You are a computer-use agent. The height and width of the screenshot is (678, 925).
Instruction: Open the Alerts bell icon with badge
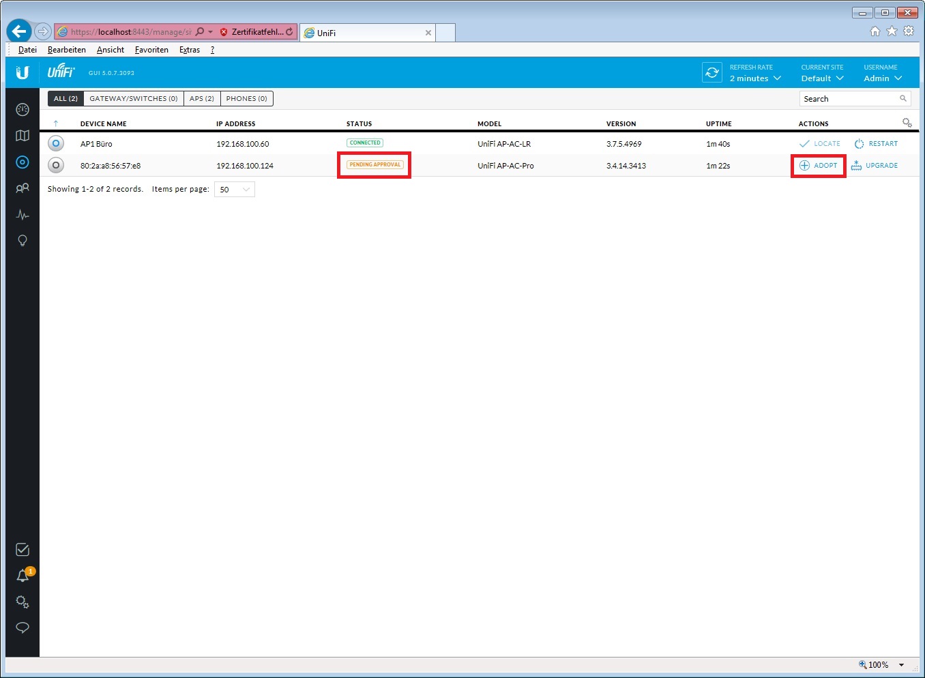pos(23,576)
